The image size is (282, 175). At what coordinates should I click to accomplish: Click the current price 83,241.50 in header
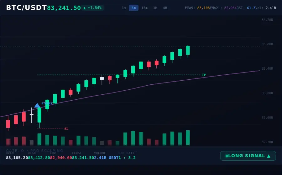pyautogui.click(x=64, y=8)
